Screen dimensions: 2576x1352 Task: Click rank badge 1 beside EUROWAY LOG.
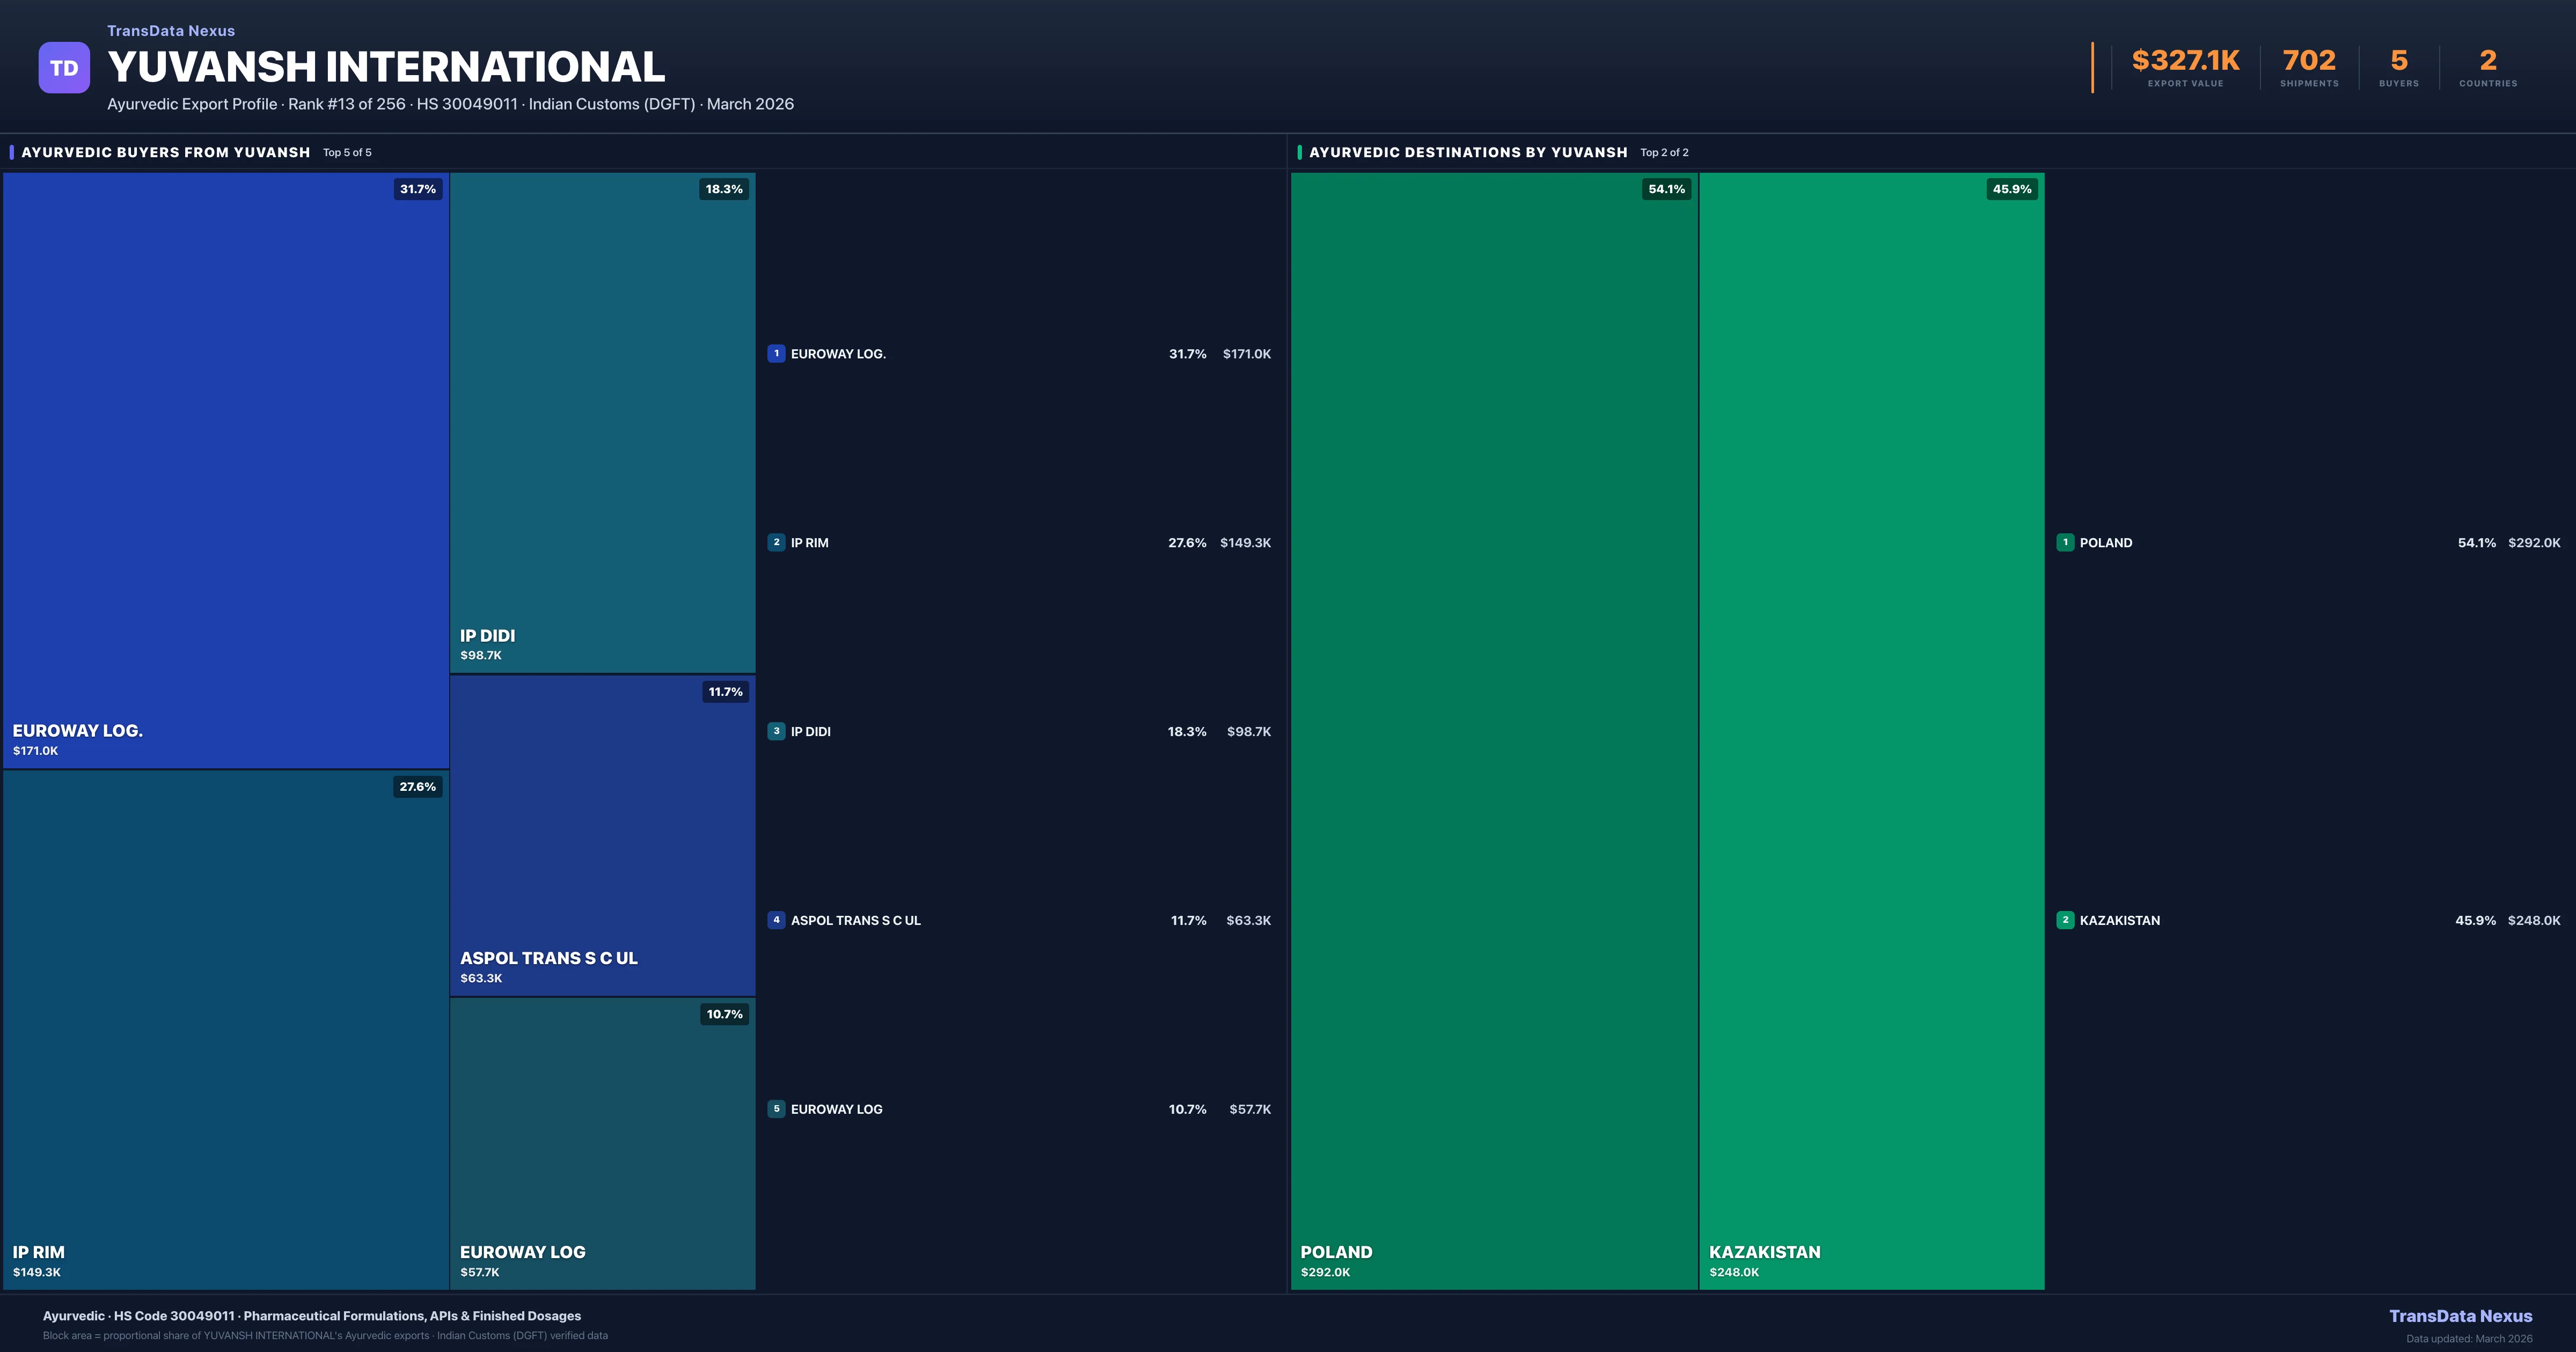[776, 353]
